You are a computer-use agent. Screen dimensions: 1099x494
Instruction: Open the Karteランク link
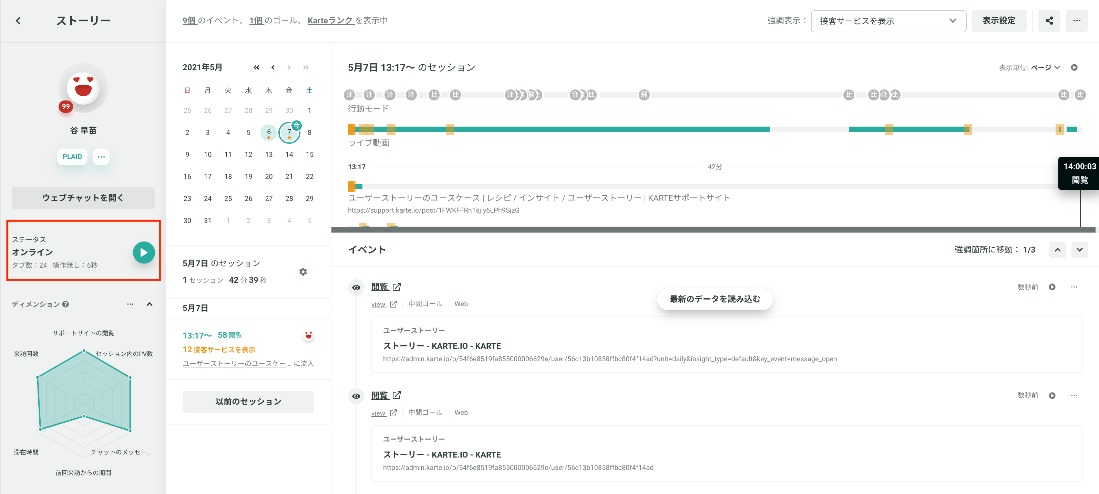pos(331,20)
